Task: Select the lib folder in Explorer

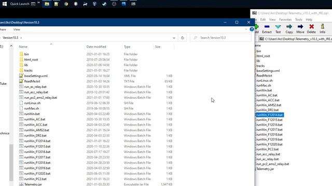Action: coord(26,65)
